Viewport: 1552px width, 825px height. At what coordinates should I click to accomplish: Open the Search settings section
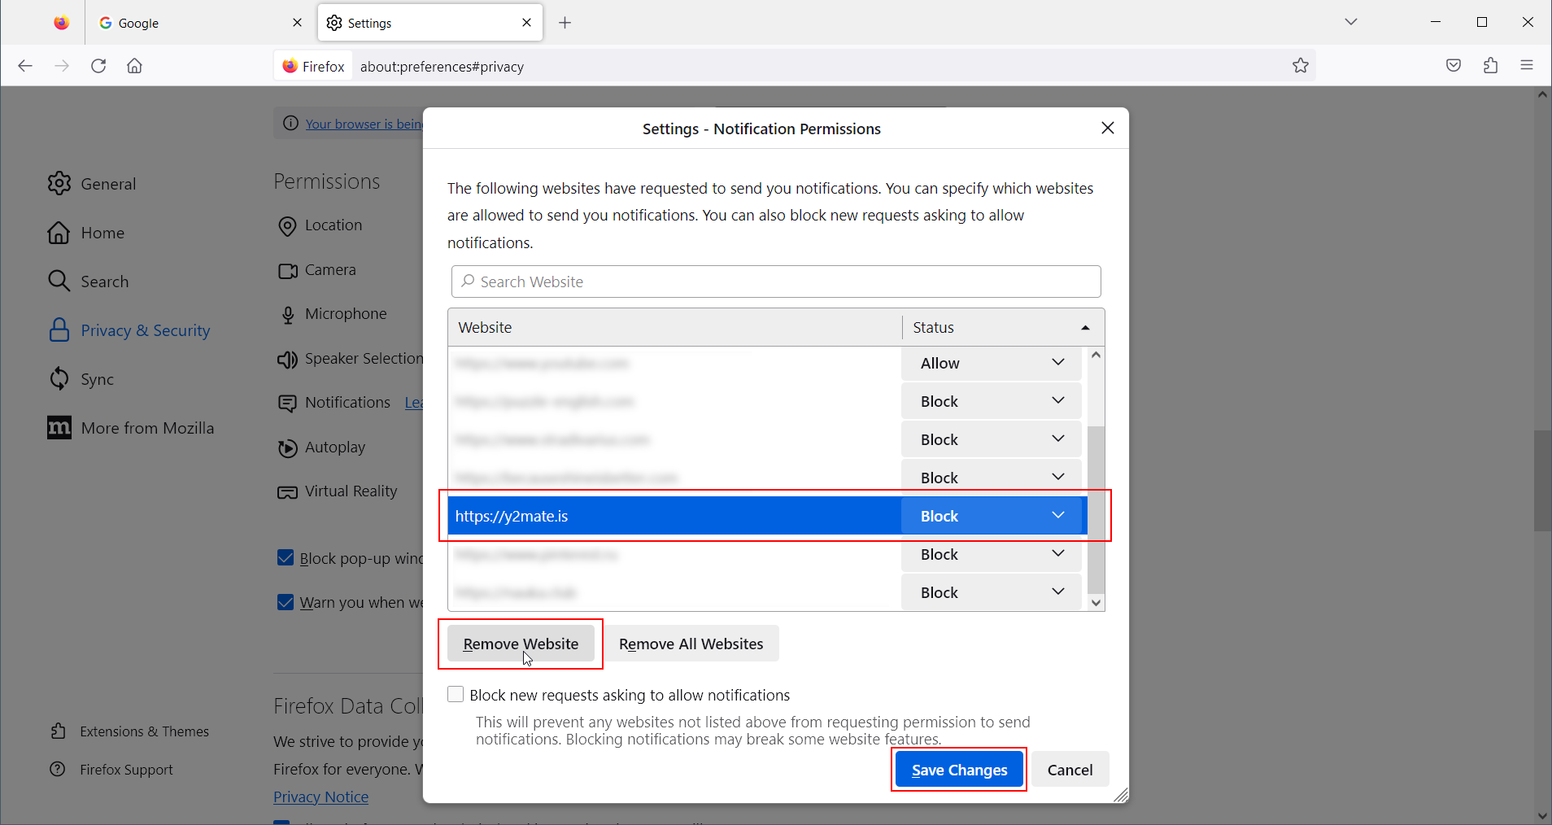point(105,281)
